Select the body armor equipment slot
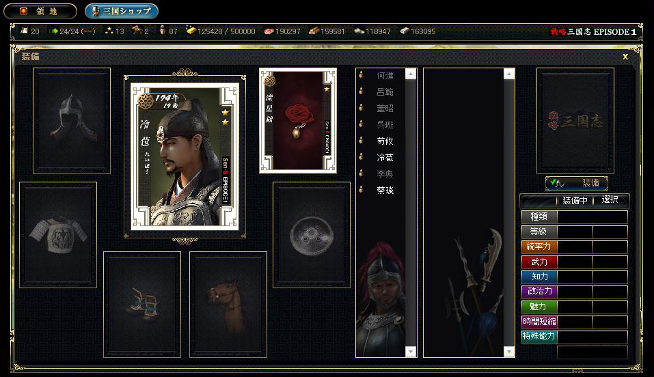Screen dimensions: 654x377 click(58, 235)
